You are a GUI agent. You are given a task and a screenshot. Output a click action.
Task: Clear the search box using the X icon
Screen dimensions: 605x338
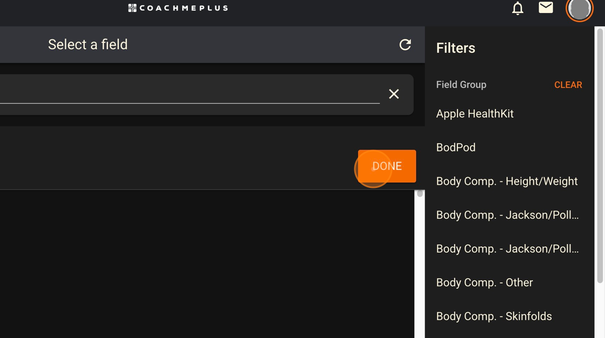[x=394, y=94]
